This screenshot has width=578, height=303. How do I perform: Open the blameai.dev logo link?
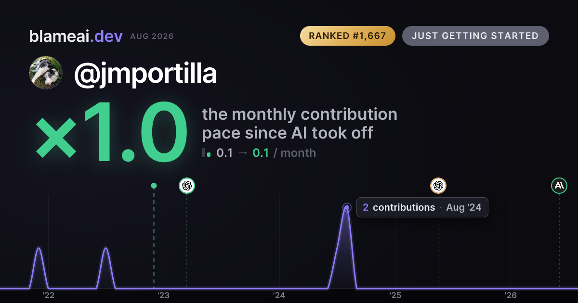tap(76, 36)
